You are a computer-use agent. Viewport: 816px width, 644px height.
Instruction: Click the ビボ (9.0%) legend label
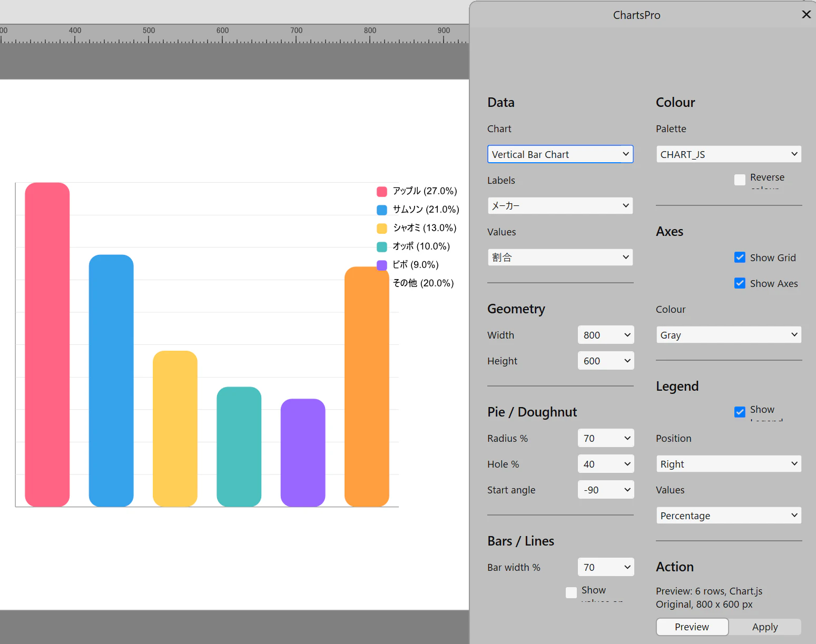(x=416, y=265)
